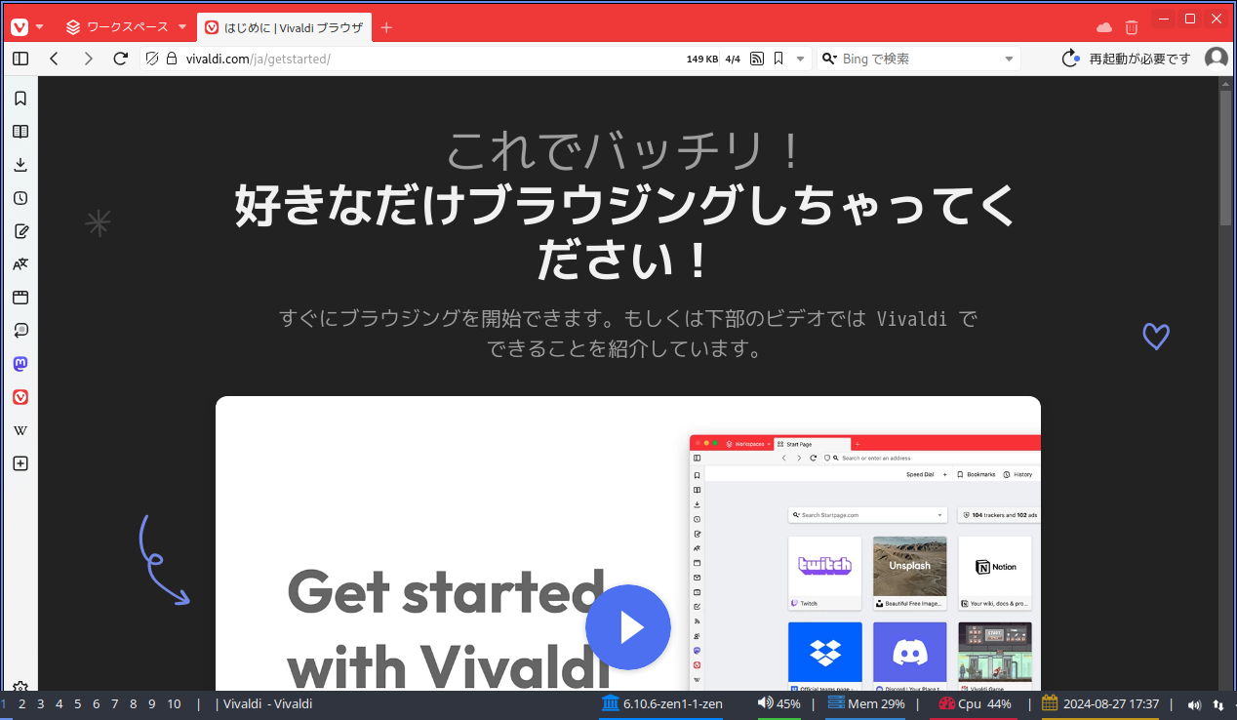The height and width of the screenshot is (720, 1237).
Task: Open the speech-bubble panel in sidebar
Action: click(20, 331)
